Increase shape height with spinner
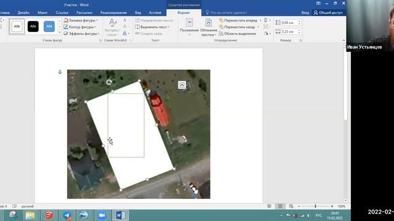The width and height of the screenshot is (394, 221). [299, 21]
